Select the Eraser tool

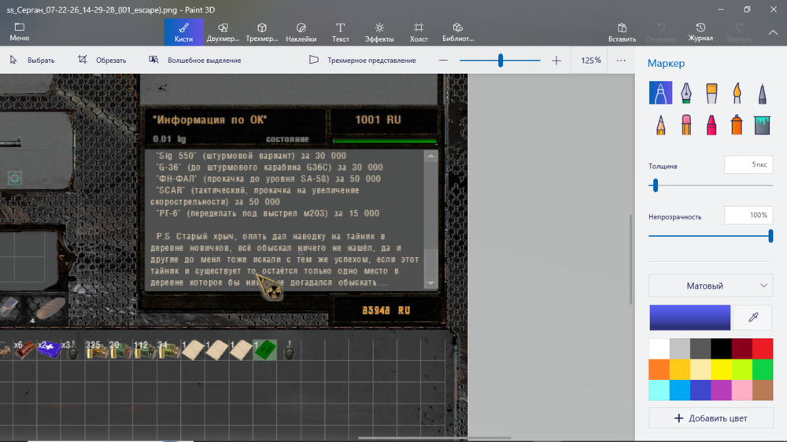(685, 124)
